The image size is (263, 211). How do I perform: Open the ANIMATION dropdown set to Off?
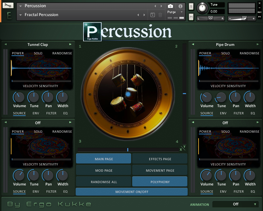pos(235,204)
